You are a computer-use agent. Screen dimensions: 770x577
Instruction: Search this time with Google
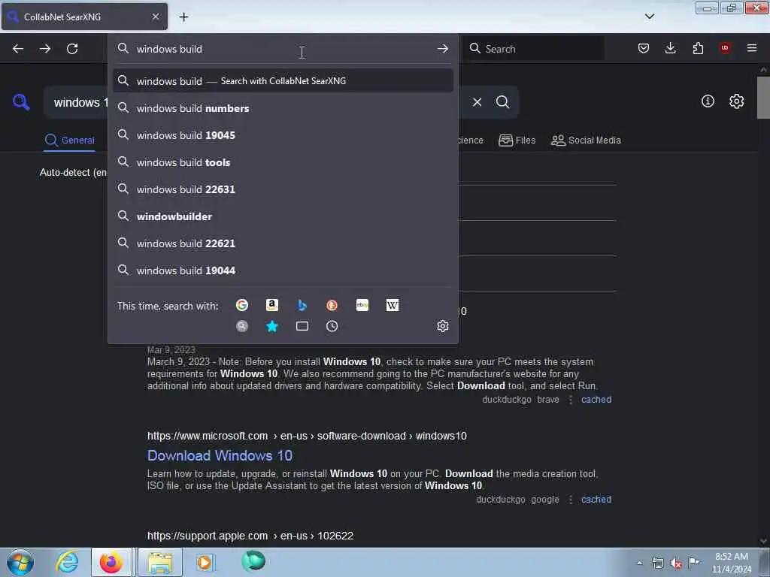pyautogui.click(x=242, y=305)
